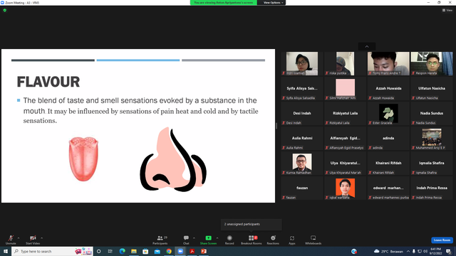The height and width of the screenshot is (256, 456).
Task: Open Microsoft Store from taskbar
Action: click(145, 251)
